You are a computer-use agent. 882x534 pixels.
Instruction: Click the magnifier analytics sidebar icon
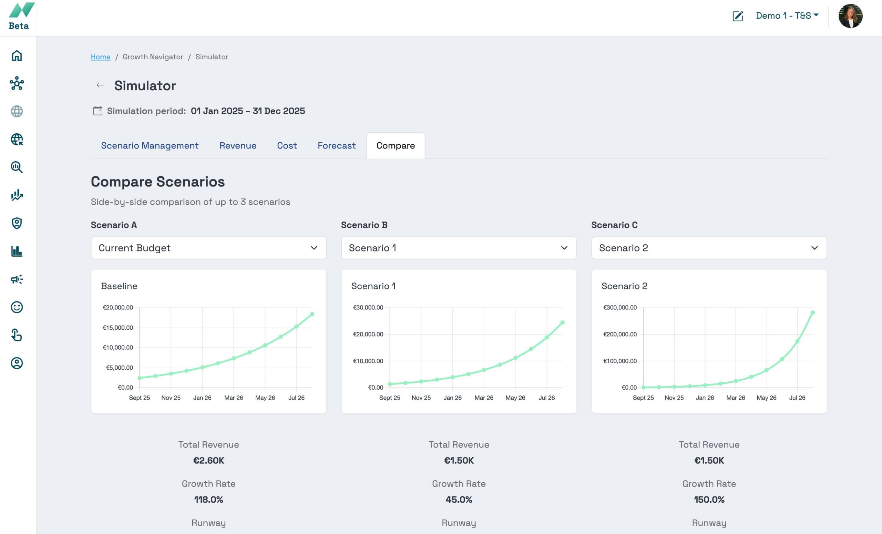17,167
